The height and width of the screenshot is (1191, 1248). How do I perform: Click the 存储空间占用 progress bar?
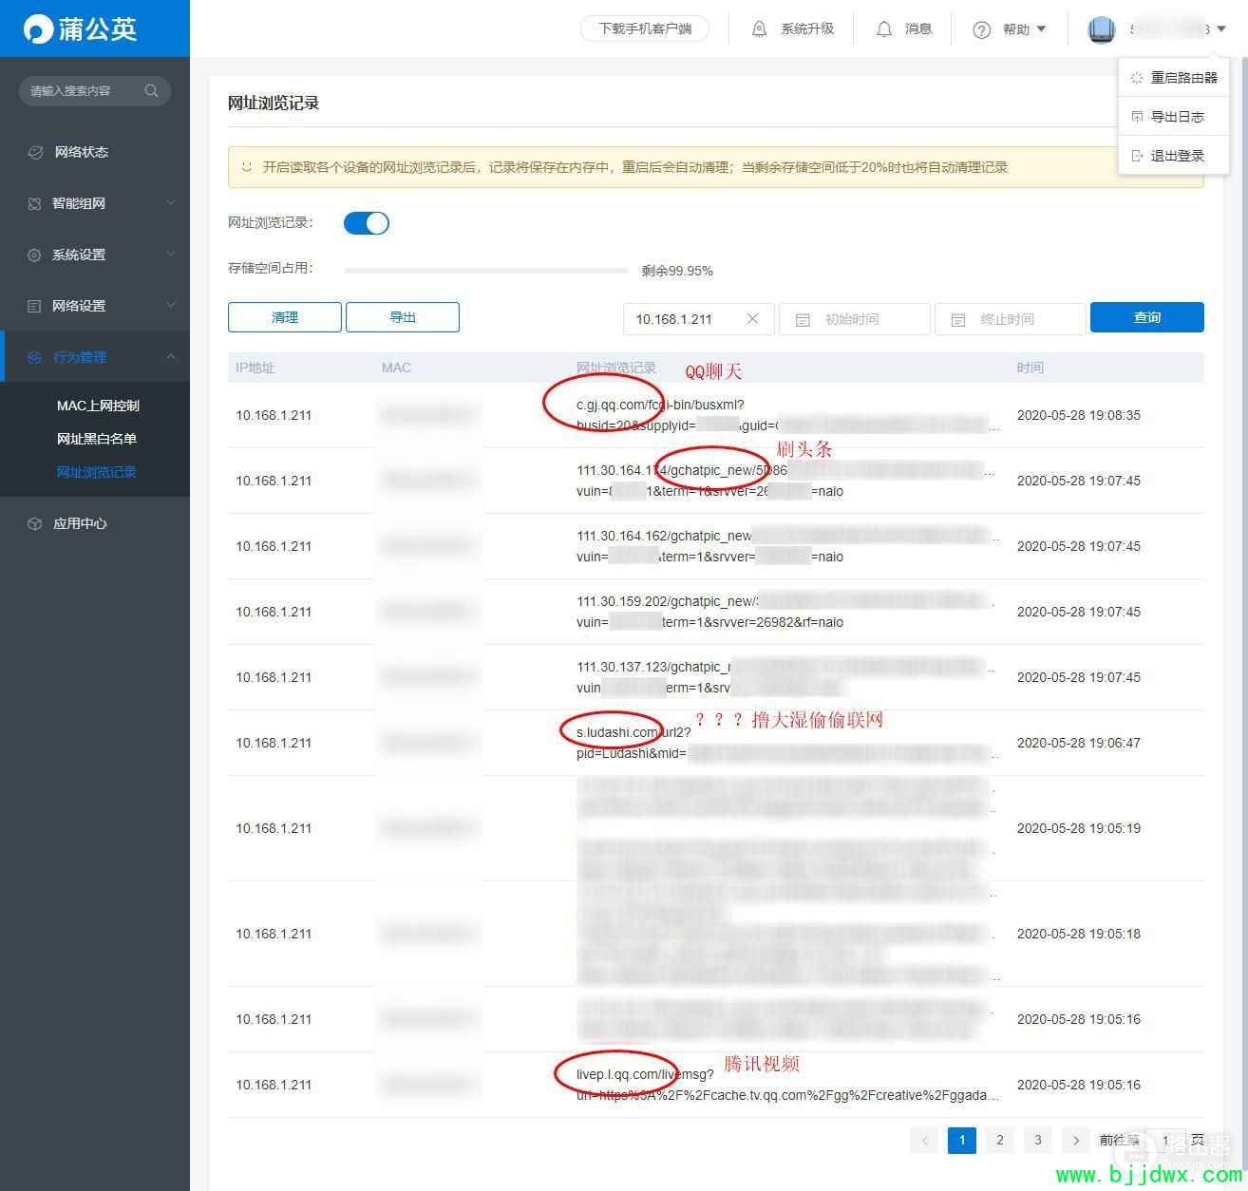tap(486, 271)
